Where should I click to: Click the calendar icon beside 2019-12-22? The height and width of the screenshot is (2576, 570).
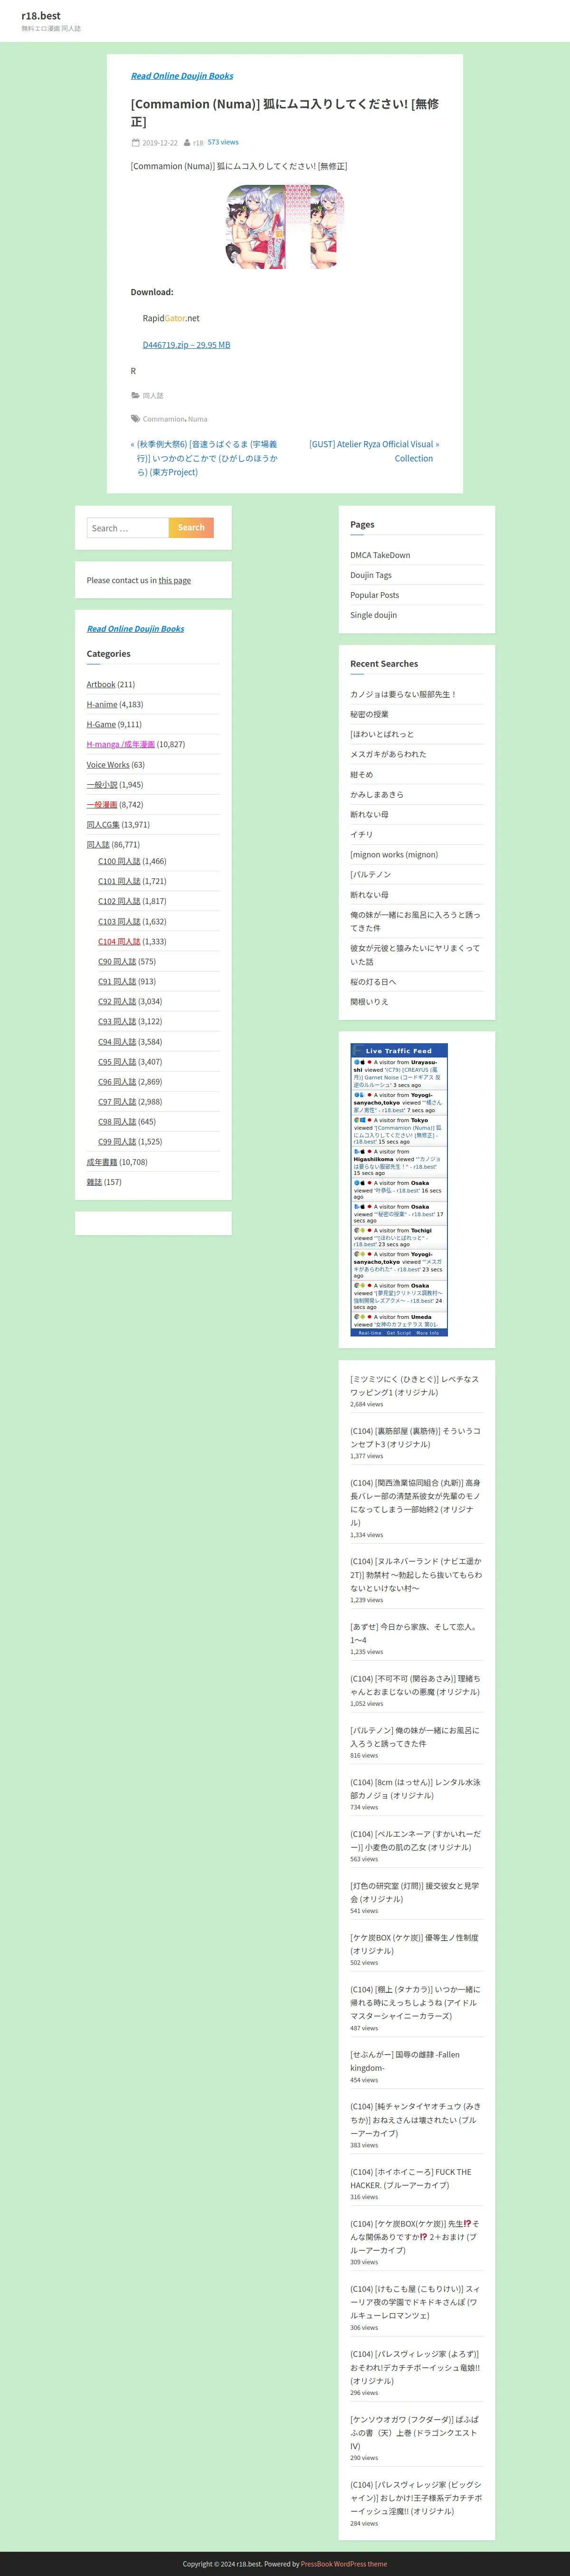coord(135,143)
